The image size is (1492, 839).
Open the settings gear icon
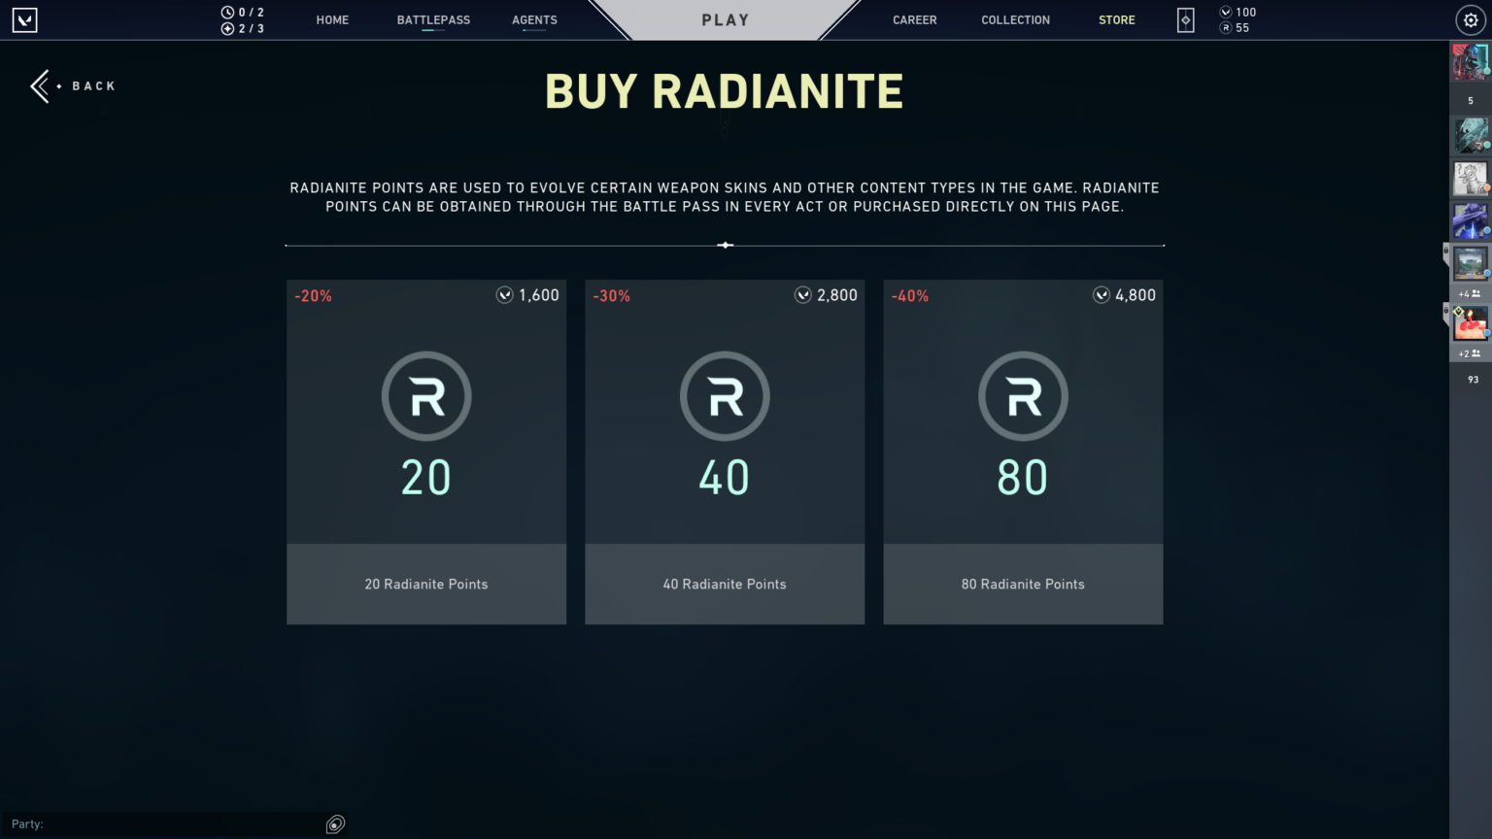(x=1471, y=19)
